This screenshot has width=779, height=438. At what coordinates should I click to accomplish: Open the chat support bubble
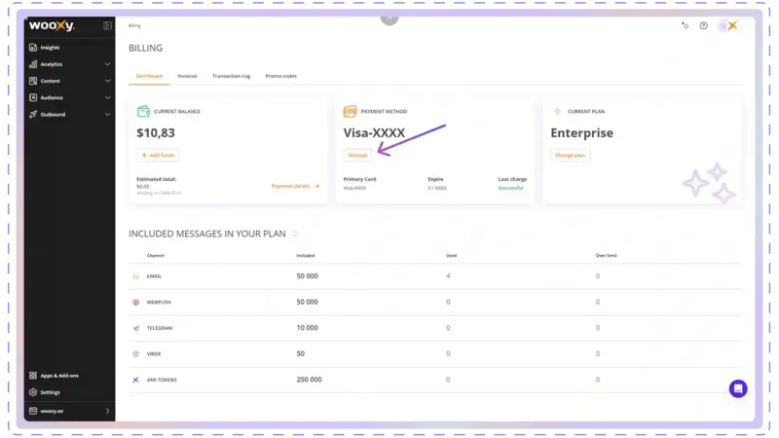pyautogui.click(x=738, y=388)
